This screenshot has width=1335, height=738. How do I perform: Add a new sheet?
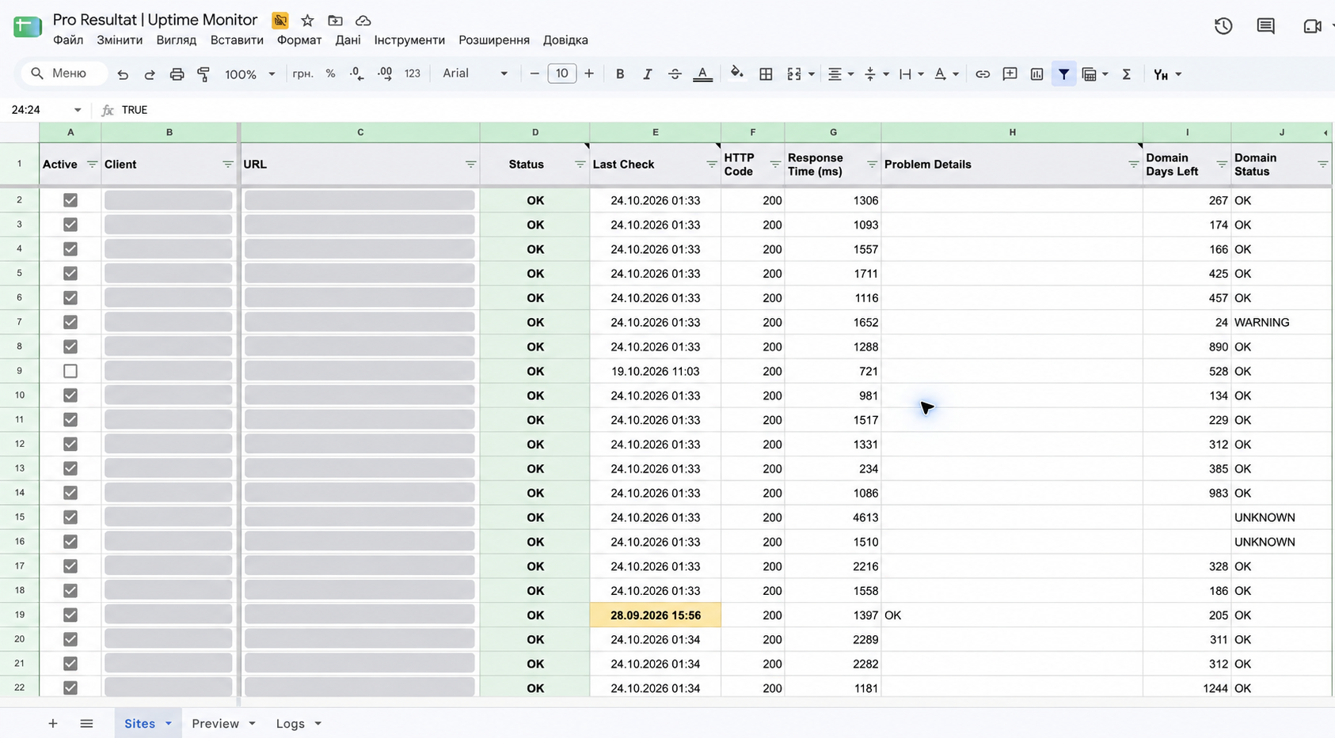(x=53, y=724)
